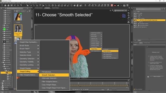Toggle the Show Sub Items checkbox
The height and width of the screenshot is (93, 166).
[x=134, y=89]
